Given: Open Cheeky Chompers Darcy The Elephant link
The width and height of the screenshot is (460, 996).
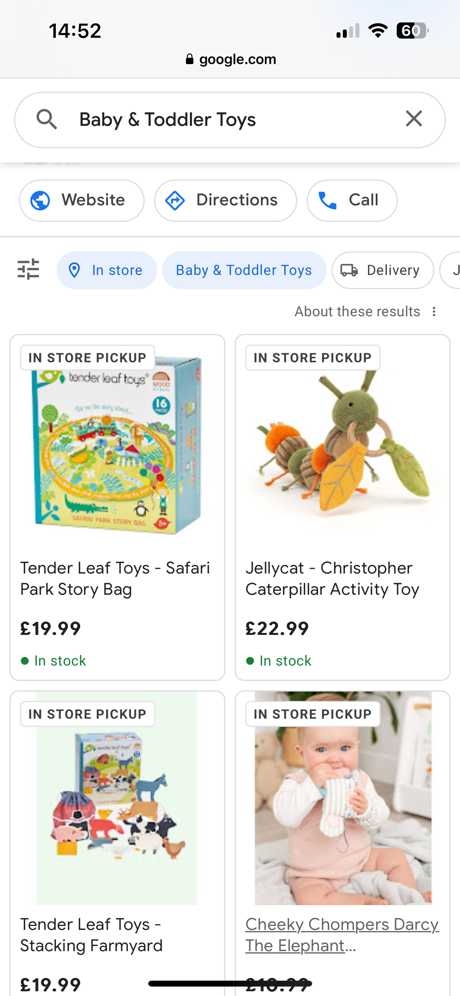Looking at the screenshot, I should (342, 935).
